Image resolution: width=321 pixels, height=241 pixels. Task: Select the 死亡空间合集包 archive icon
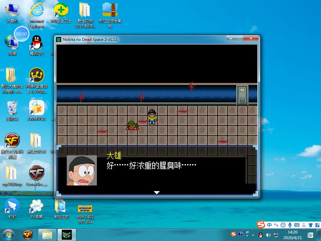point(110,15)
